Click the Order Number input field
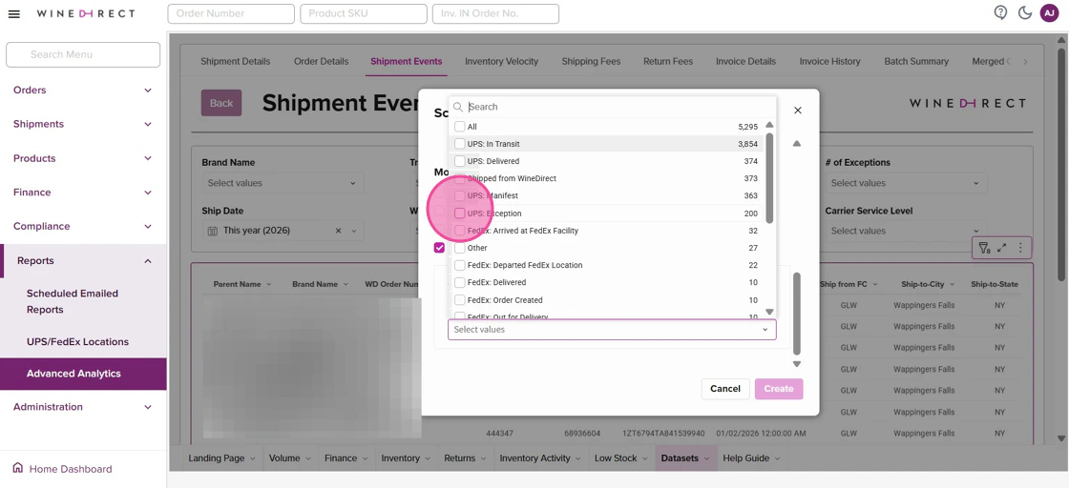 point(231,13)
